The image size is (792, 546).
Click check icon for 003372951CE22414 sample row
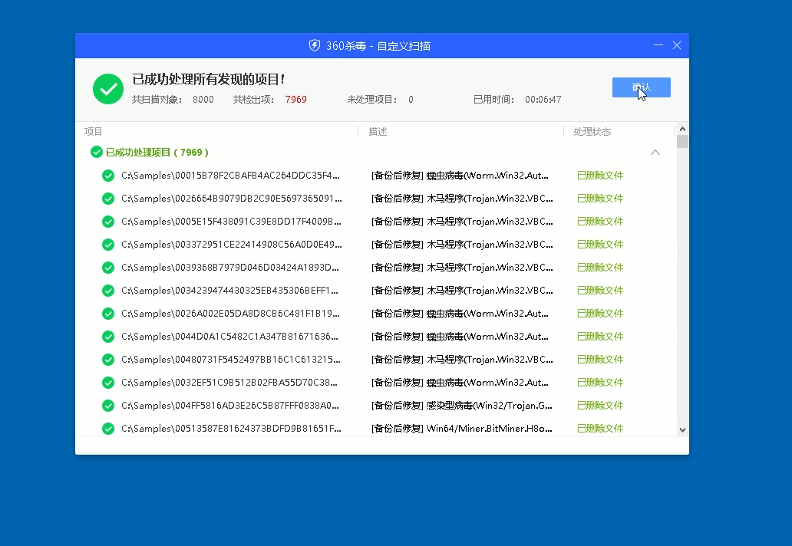(x=108, y=245)
